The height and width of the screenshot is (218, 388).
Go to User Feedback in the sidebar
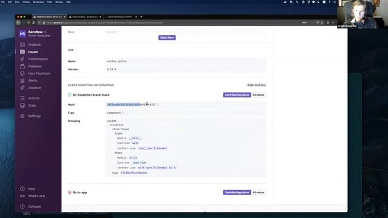pyautogui.click(x=39, y=73)
